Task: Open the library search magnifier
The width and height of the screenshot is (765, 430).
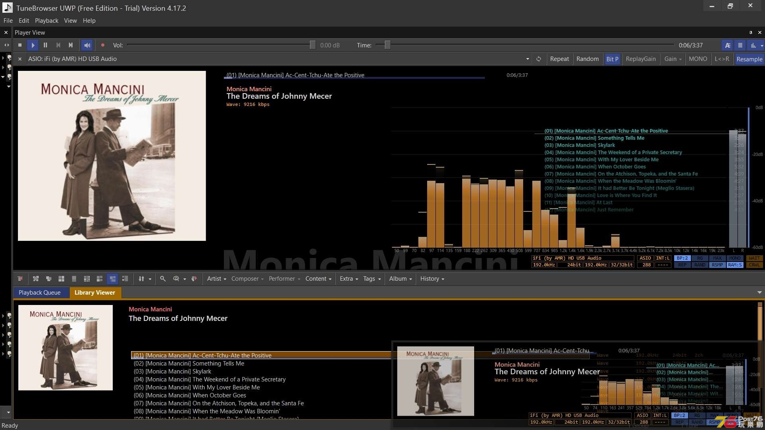Action: pos(163,279)
